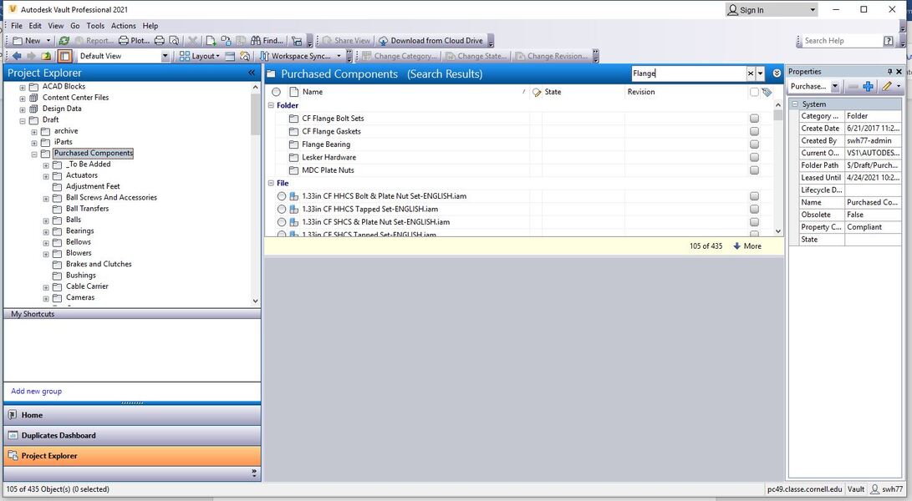Collapse the File group in results
Viewport: 912px width, 501px height.
[271, 183]
